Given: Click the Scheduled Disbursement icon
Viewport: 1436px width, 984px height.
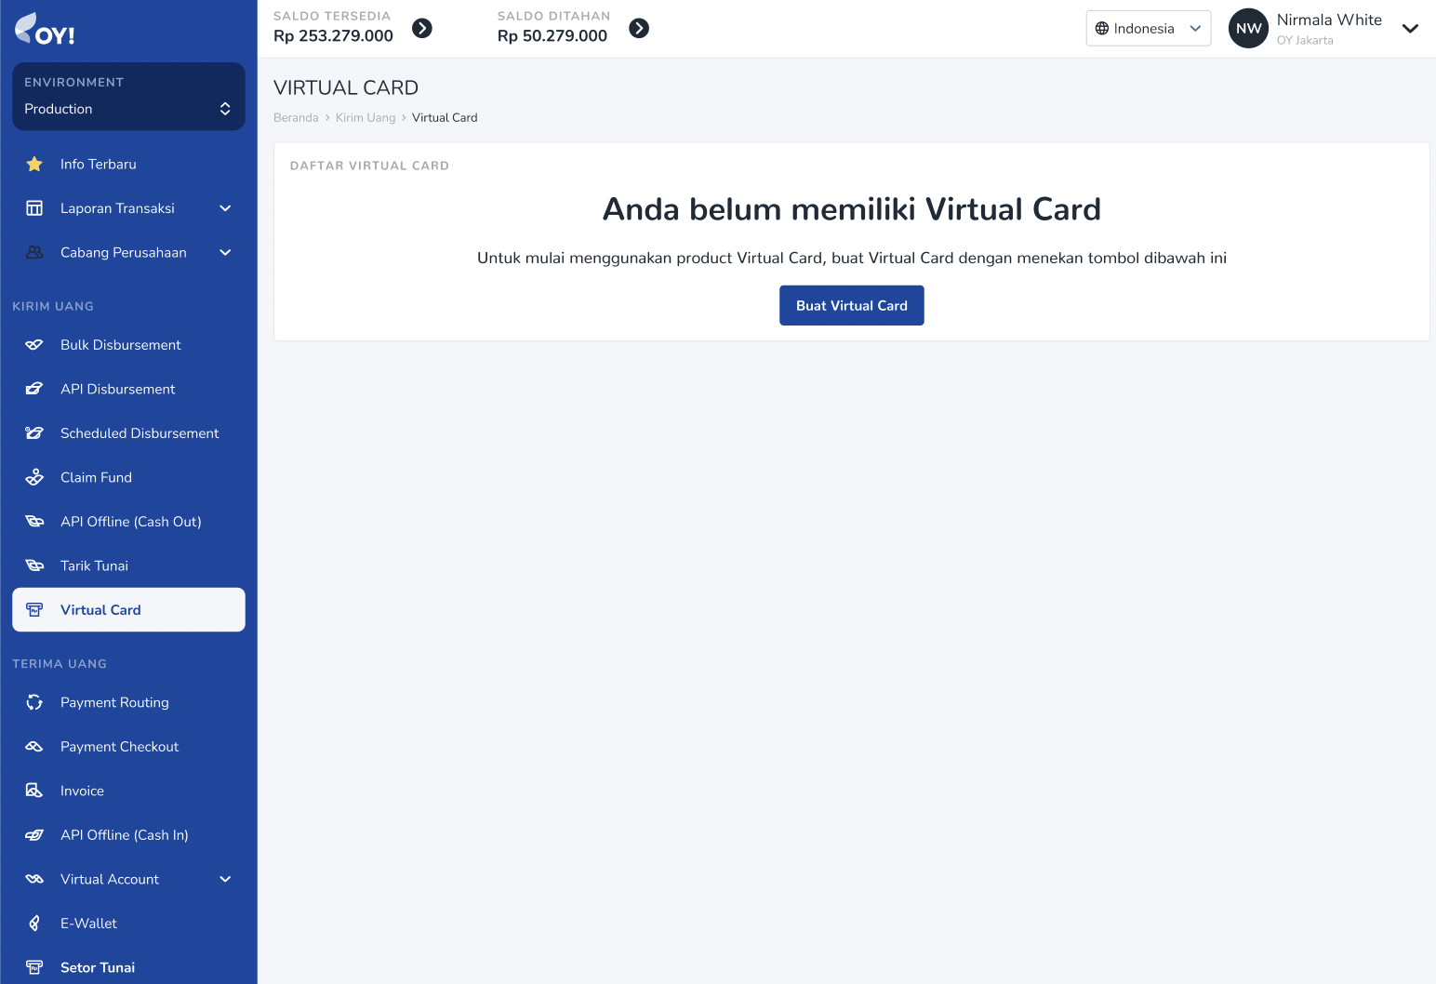Looking at the screenshot, I should (x=34, y=433).
